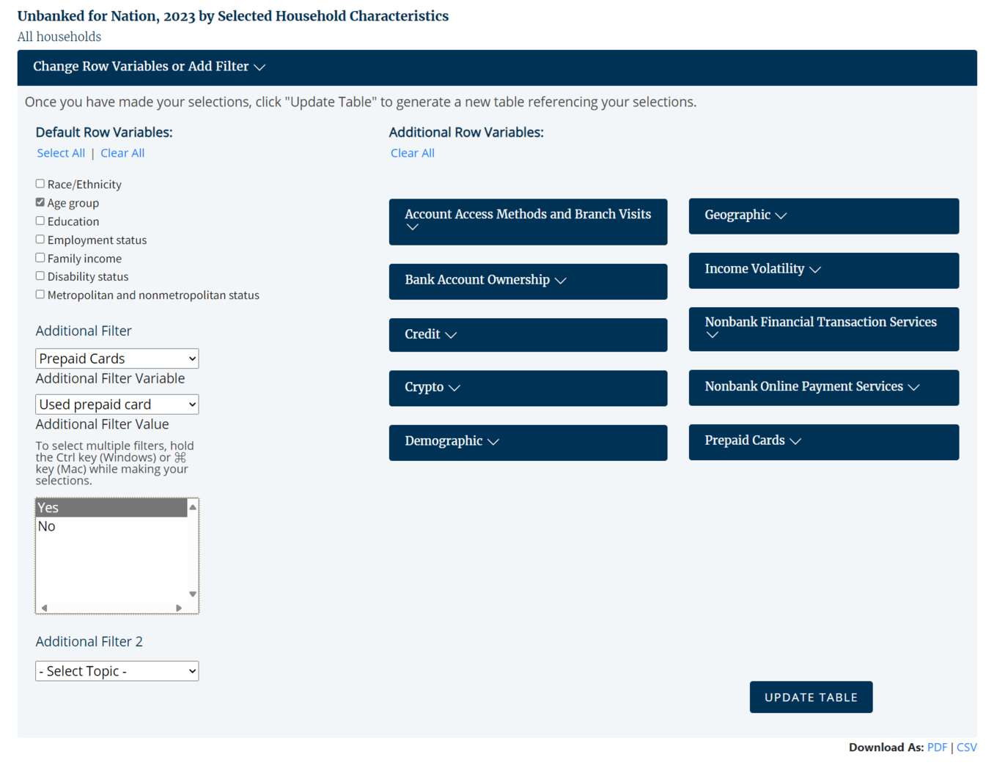Tick the Employment status checkbox
The width and height of the screenshot is (994, 771).
[40, 239]
